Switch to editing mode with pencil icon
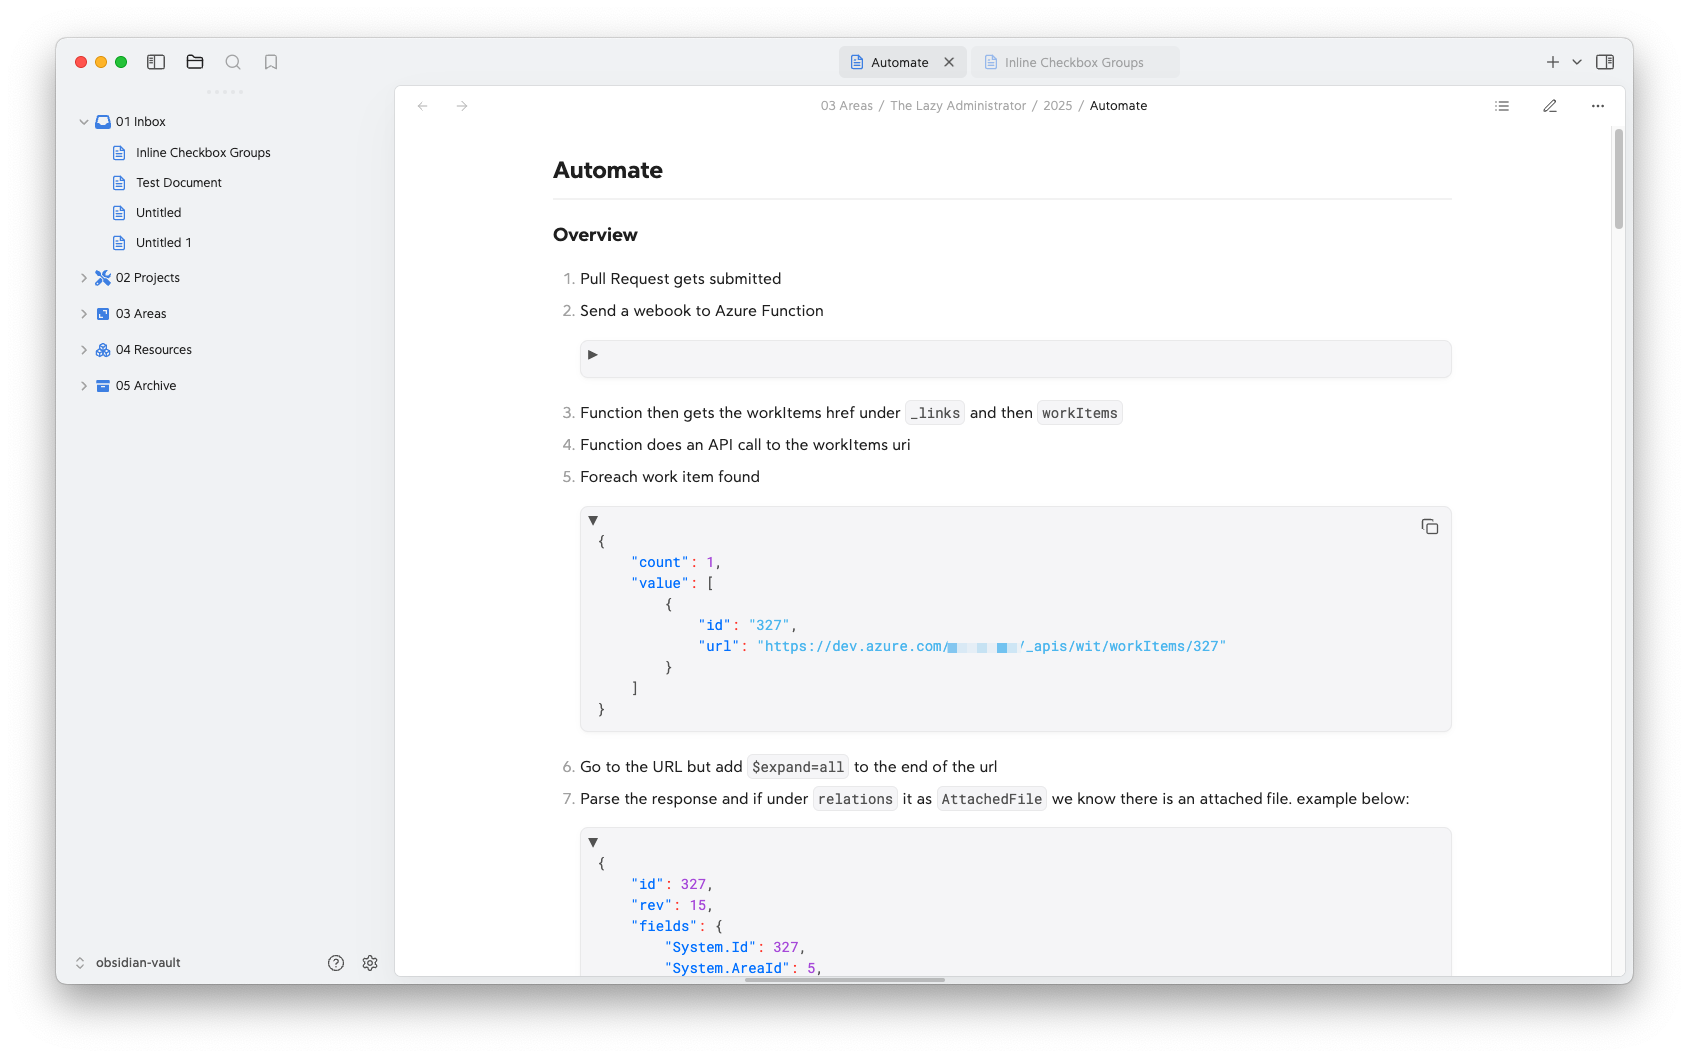The image size is (1689, 1058). click(1550, 105)
